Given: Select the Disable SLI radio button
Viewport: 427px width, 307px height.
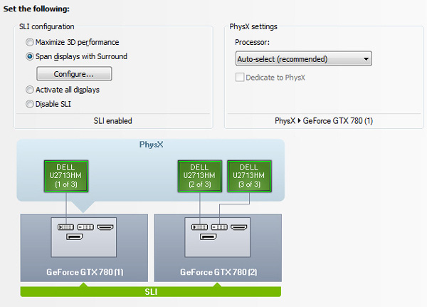Looking at the screenshot, I should coord(30,104).
